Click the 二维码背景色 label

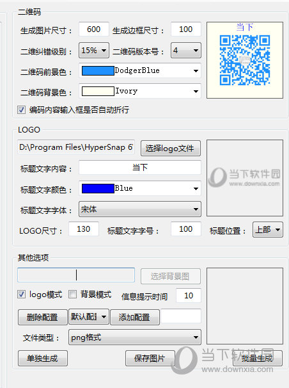point(46,92)
